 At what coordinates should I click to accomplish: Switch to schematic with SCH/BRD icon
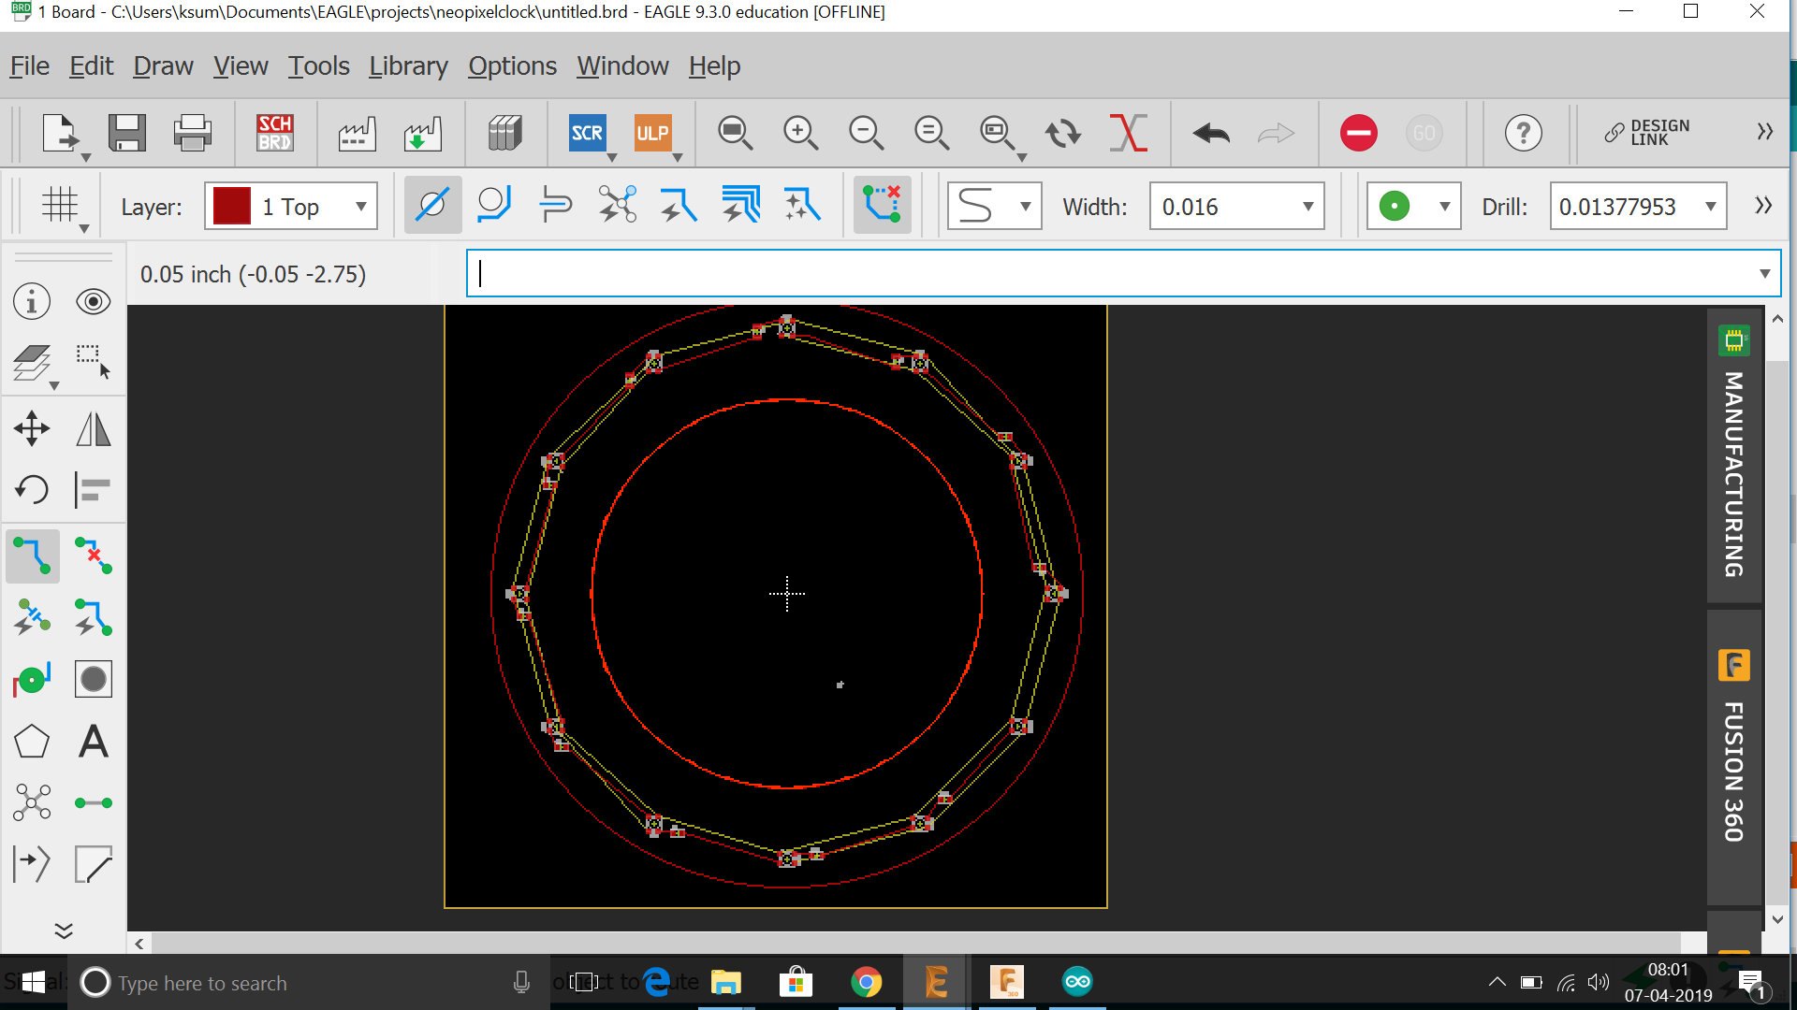274,133
